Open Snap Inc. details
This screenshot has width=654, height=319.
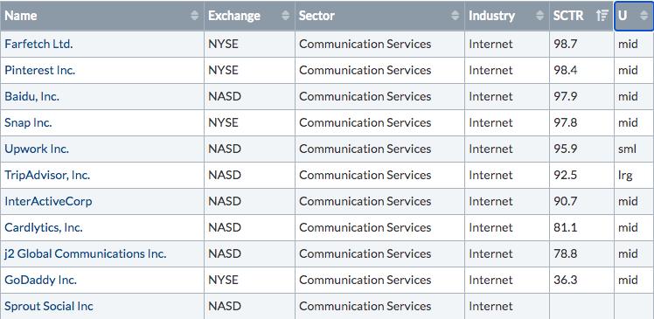click(28, 122)
